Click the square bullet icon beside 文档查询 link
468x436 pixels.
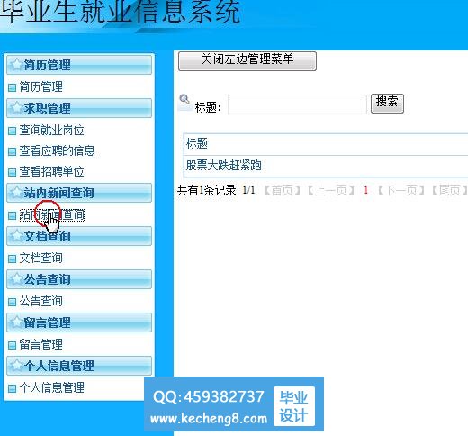coord(12,259)
